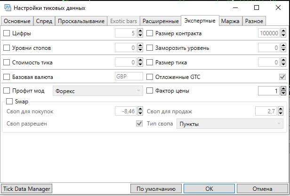Open Tick Data Manager

tap(27, 188)
